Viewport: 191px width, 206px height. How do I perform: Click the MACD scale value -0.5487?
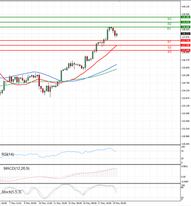click(185, 182)
